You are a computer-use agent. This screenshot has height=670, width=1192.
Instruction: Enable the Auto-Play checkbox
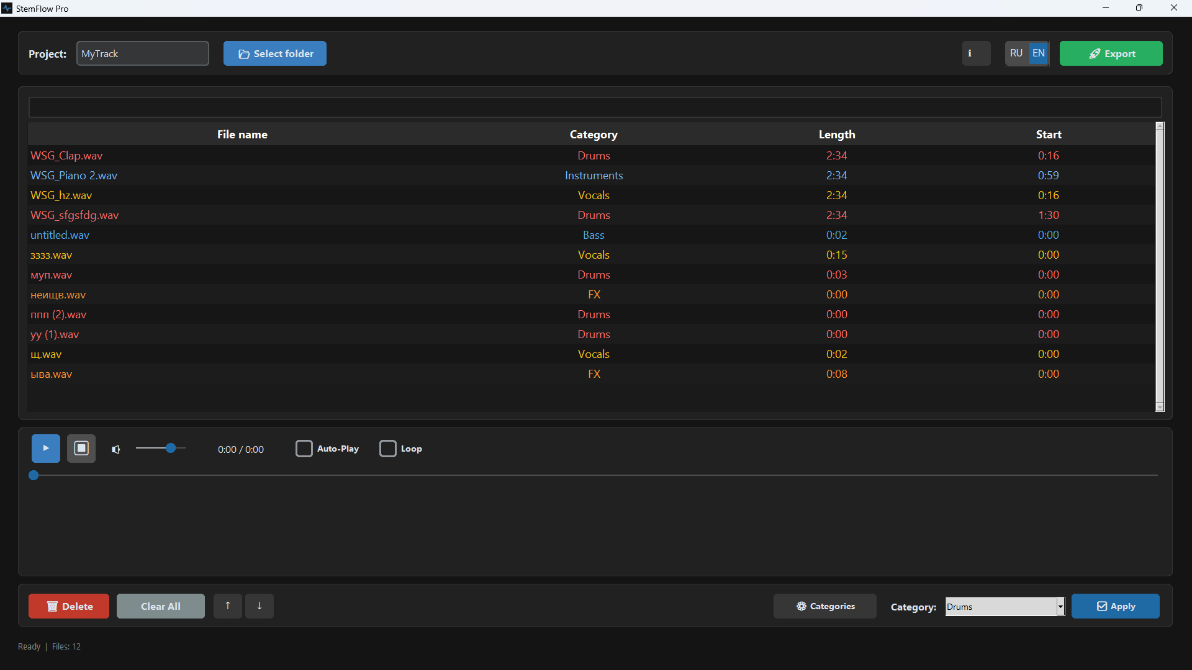point(304,449)
